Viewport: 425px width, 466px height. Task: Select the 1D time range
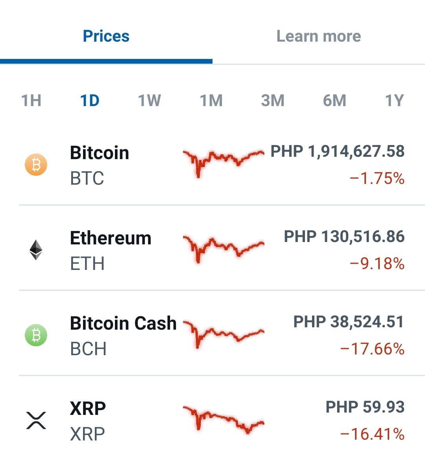click(x=90, y=101)
